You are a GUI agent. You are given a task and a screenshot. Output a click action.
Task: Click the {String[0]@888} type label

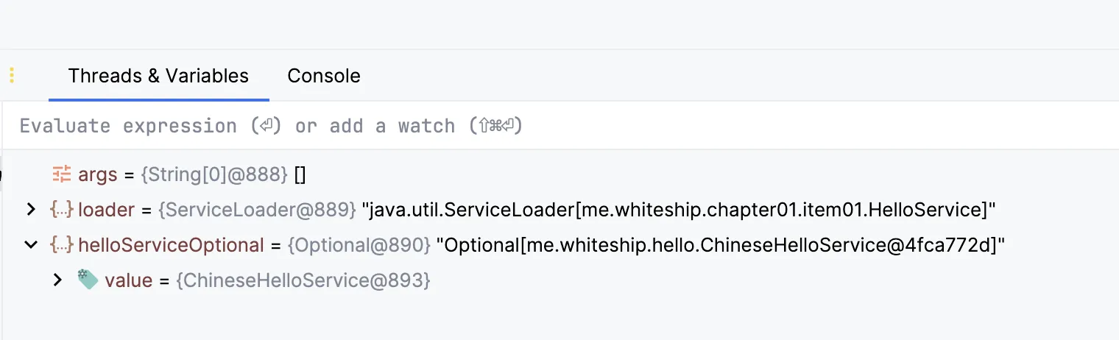click(214, 175)
